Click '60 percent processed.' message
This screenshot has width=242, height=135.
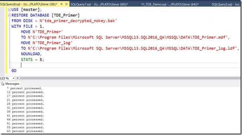(x=25, y=131)
